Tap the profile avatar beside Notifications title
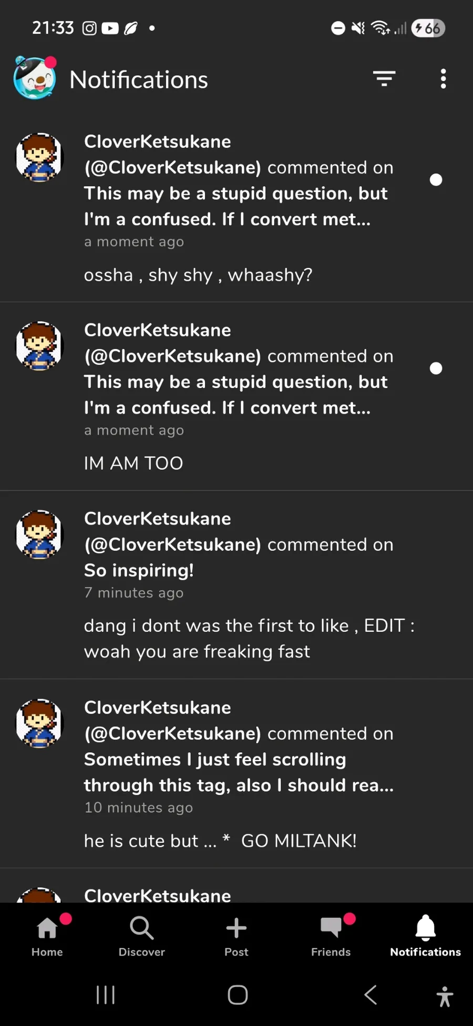The image size is (473, 1026). click(x=35, y=79)
